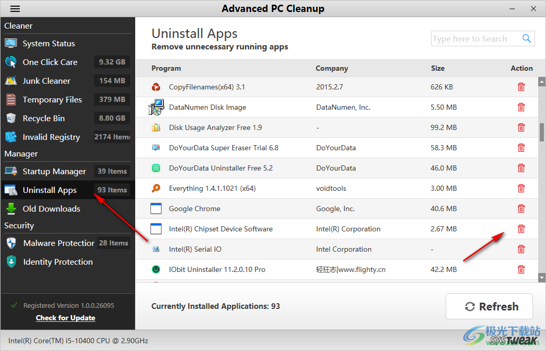Click the app list scrollbar thumb
Screen dimensions: 546x351
[541, 132]
